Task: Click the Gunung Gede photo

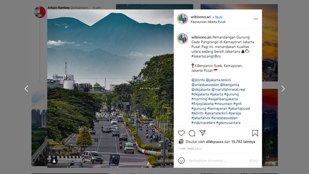Action: pyautogui.click(x=110, y=89)
